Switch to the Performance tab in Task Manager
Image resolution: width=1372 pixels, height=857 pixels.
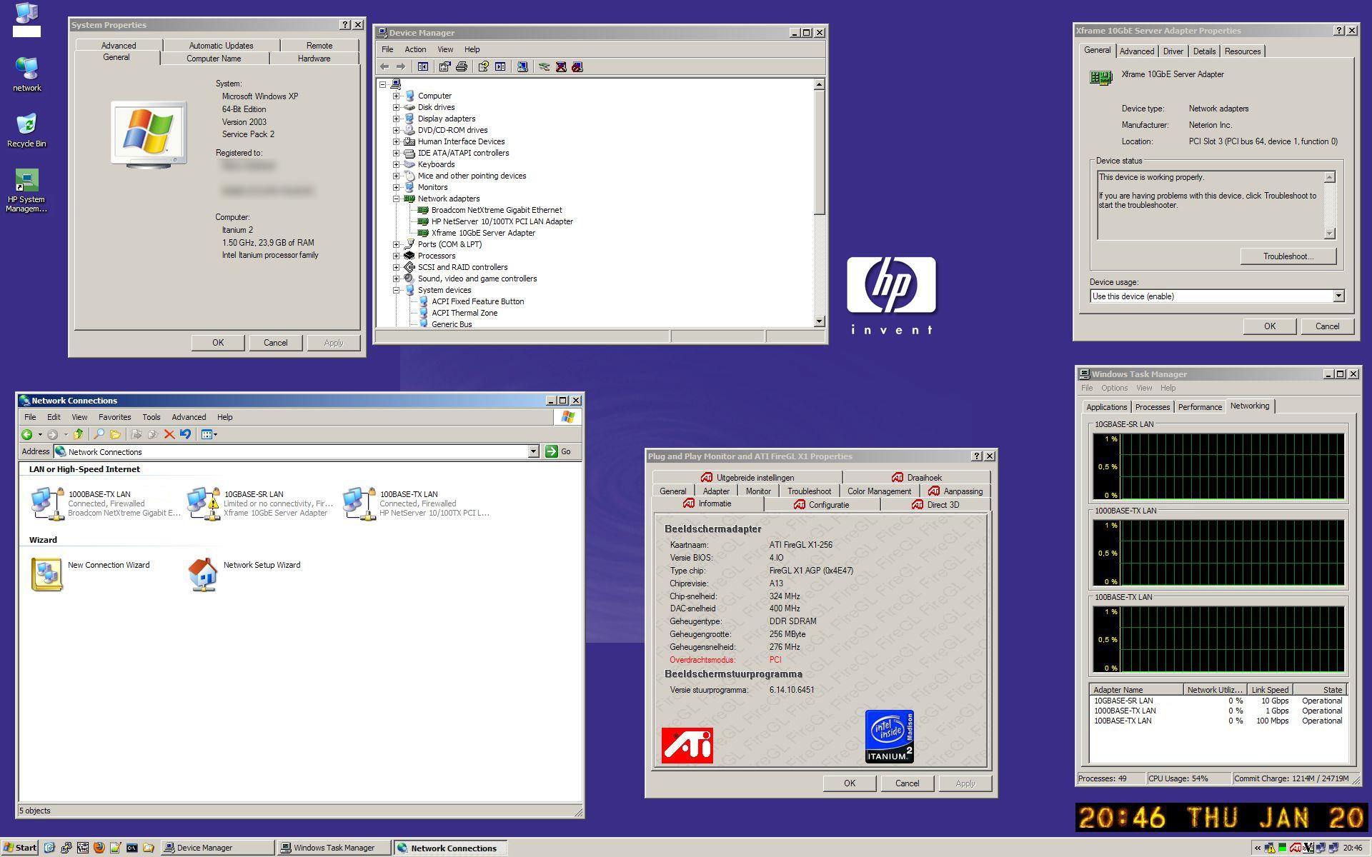point(1199,406)
